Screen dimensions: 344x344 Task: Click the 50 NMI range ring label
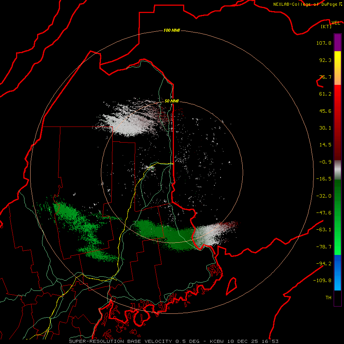[172, 101]
